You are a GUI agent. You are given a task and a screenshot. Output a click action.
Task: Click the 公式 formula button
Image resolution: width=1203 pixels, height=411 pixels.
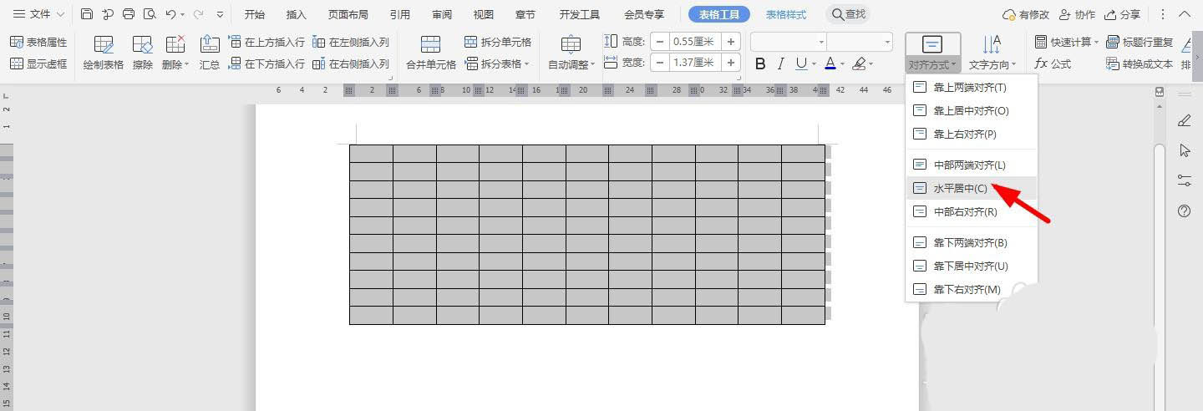click(x=1053, y=63)
